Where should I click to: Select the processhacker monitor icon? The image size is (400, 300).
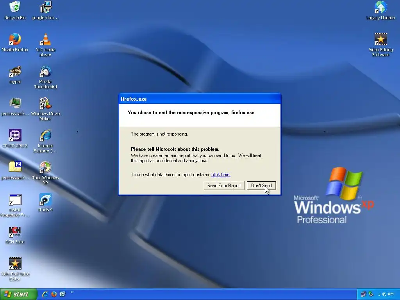[x=15, y=107]
